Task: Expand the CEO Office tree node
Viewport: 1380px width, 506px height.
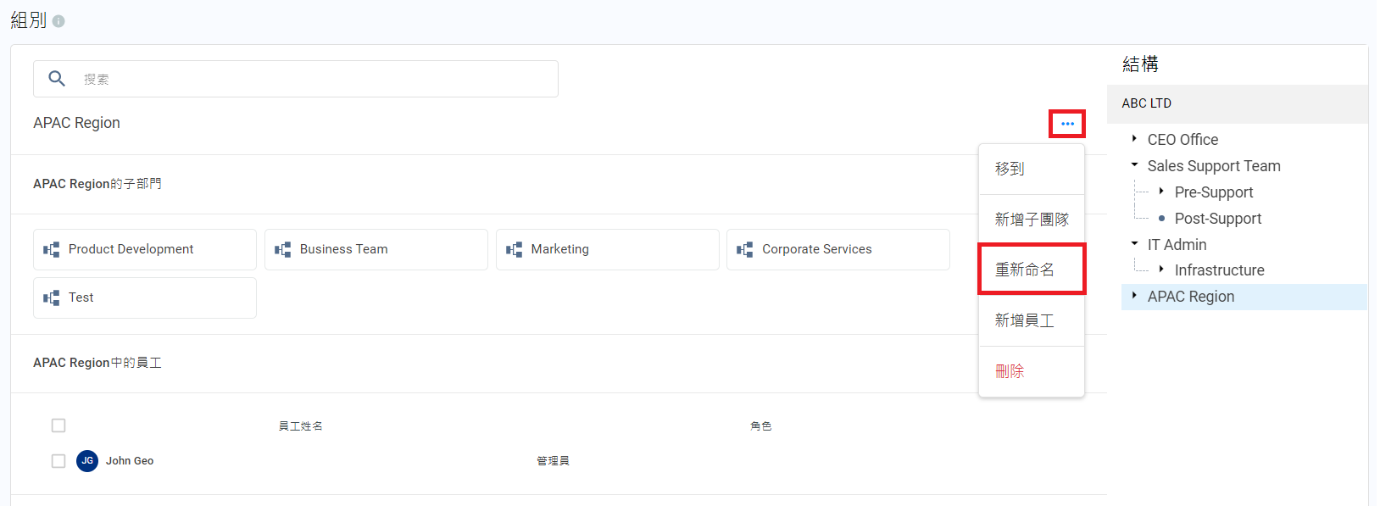Action: [x=1134, y=138]
